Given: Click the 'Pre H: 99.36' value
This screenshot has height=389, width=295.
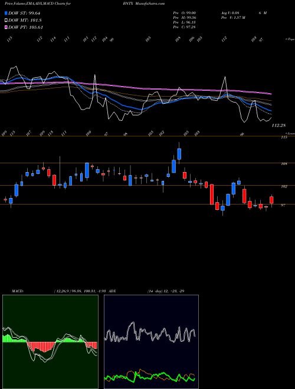Looking at the screenshot, I should coord(183,18).
